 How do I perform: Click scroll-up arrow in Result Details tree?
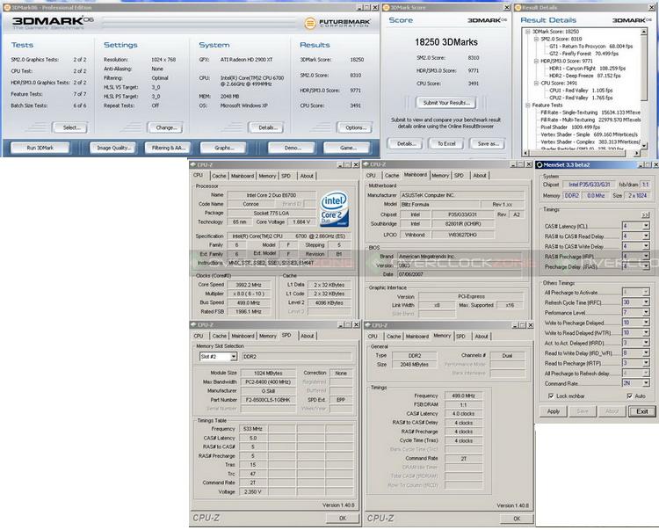point(643,32)
